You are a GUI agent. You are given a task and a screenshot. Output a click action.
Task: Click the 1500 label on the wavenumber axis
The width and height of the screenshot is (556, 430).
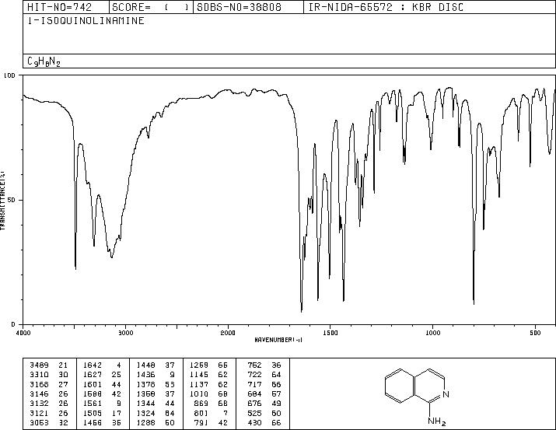coord(330,333)
